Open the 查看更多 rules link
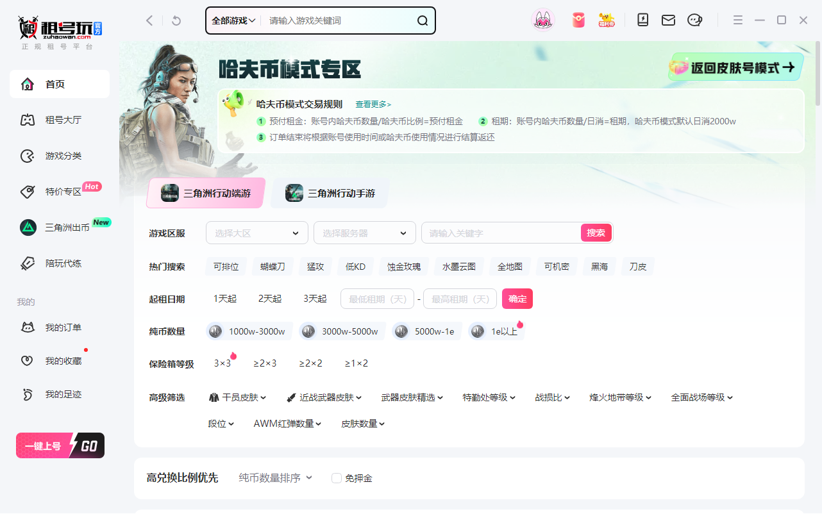Viewport: 822px width, 514px height. coord(373,104)
